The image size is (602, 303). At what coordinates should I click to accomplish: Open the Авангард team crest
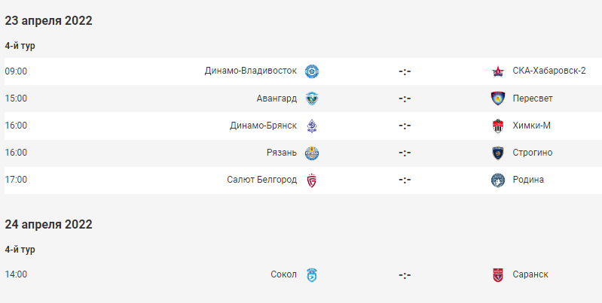[x=312, y=98]
